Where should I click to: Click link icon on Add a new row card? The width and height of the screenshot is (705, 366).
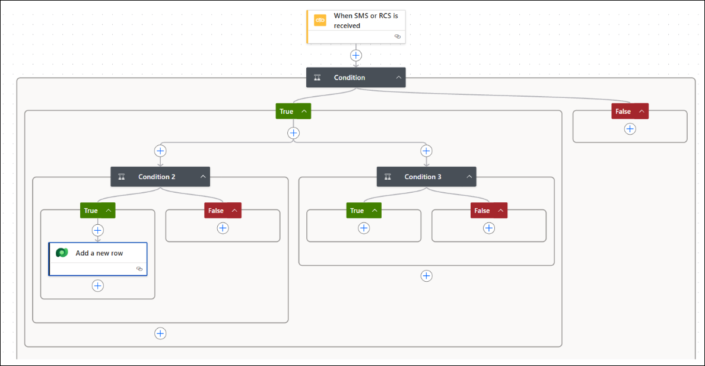tap(139, 269)
